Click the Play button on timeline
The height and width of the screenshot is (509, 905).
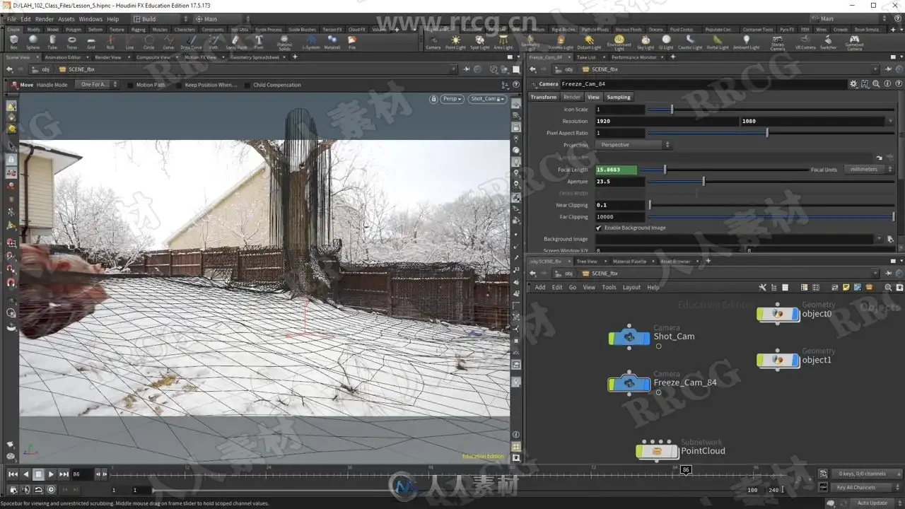(51, 474)
